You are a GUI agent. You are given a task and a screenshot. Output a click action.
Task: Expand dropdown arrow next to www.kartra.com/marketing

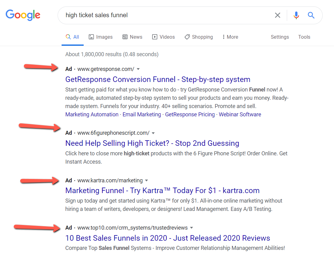tap(146, 180)
